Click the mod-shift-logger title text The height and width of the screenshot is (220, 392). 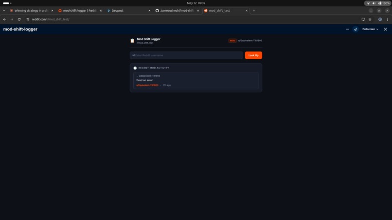pyautogui.click(x=20, y=29)
